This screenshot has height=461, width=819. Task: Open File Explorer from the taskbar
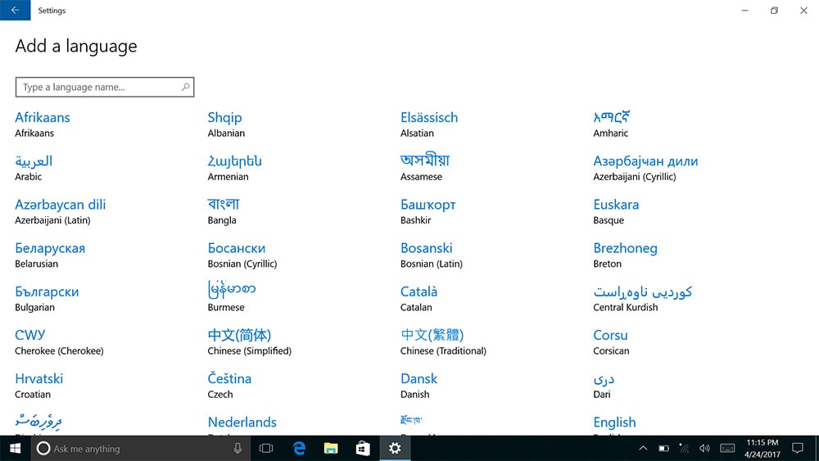click(x=331, y=448)
